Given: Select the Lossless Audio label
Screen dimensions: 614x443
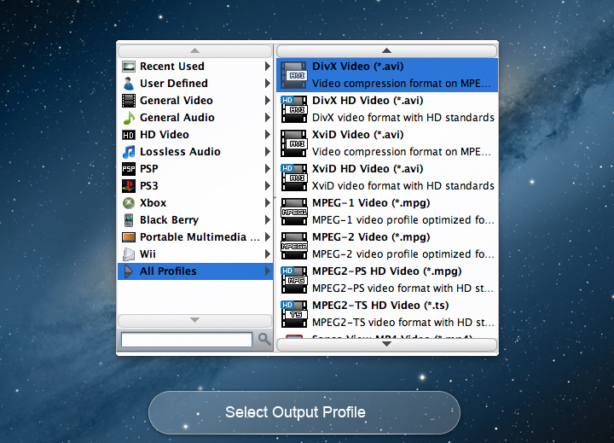Looking at the screenshot, I should 180,152.
